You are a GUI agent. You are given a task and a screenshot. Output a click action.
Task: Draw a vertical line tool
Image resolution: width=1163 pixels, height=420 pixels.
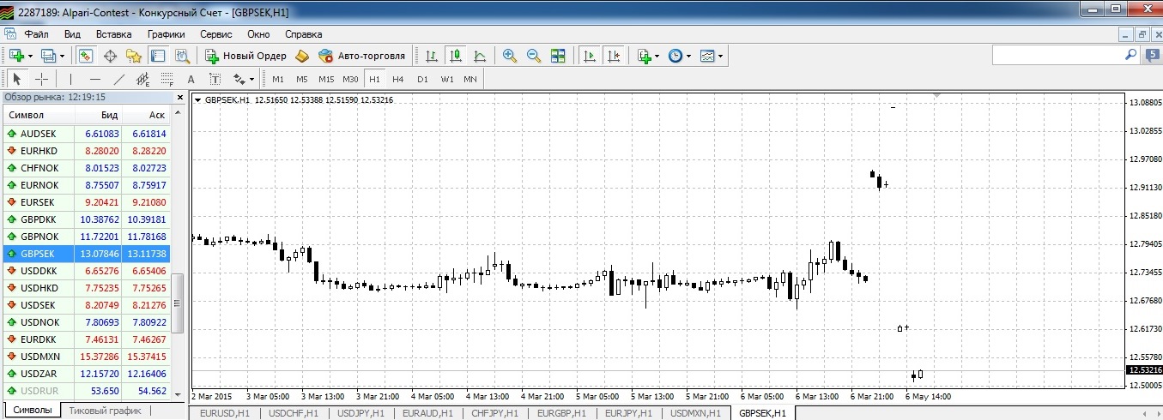click(x=70, y=79)
